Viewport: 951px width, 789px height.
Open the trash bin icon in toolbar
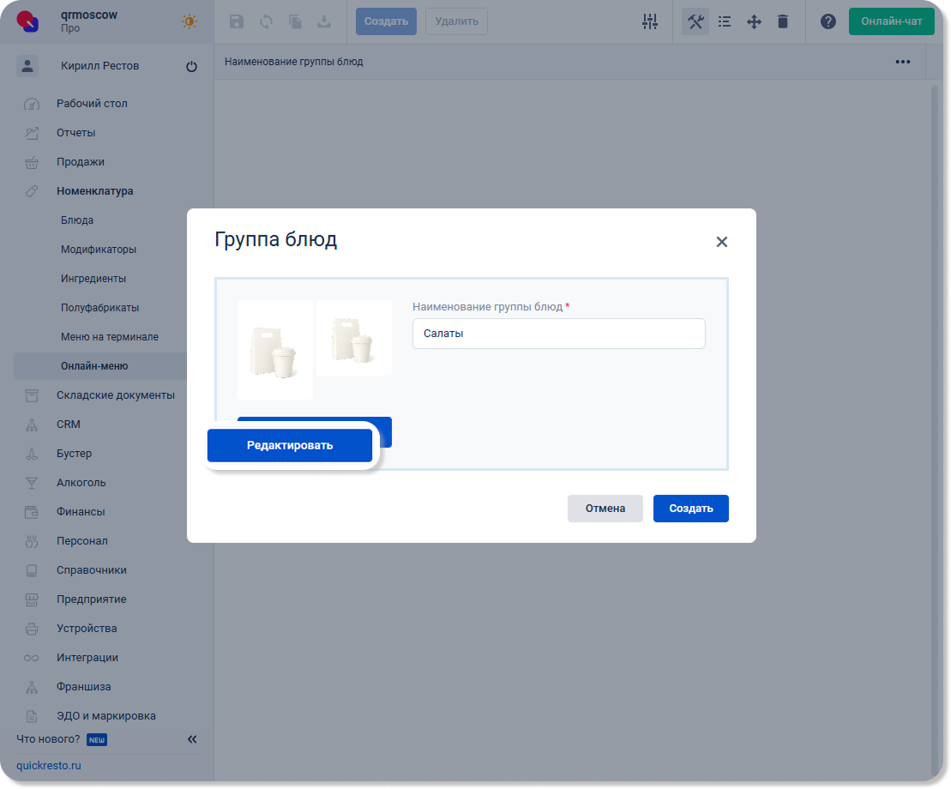(x=783, y=21)
